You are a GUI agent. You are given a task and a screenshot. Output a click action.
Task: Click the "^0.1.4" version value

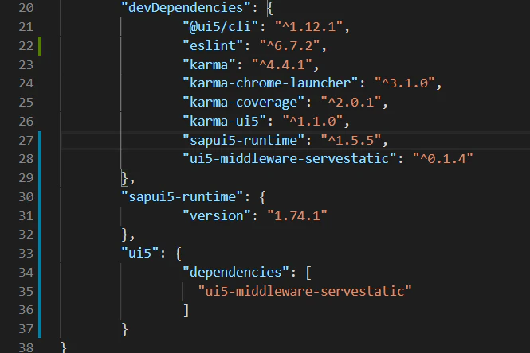click(443, 158)
